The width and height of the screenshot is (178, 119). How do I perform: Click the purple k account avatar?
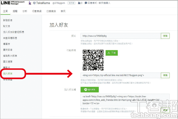pyautogui.click(x=30, y=3)
